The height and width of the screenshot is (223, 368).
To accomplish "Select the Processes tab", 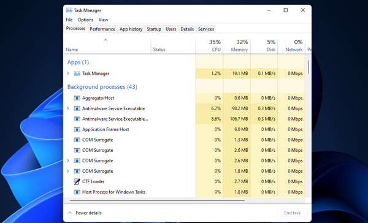I will click(x=75, y=28).
